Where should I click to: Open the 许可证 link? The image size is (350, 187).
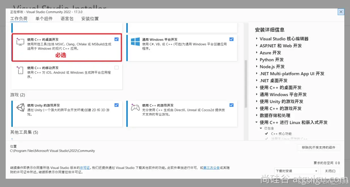(x=85, y=168)
